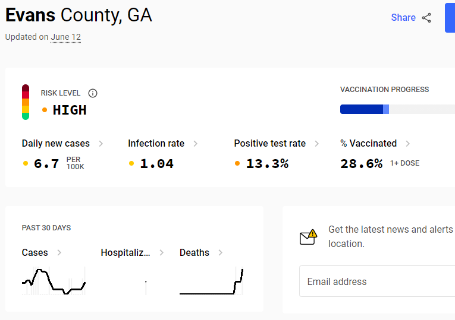Screen dimensions: 455x320
Task: Click the email alert envelope icon
Action: tap(308, 237)
